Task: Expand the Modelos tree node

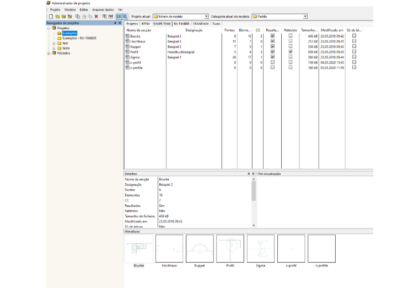Action: point(49,54)
